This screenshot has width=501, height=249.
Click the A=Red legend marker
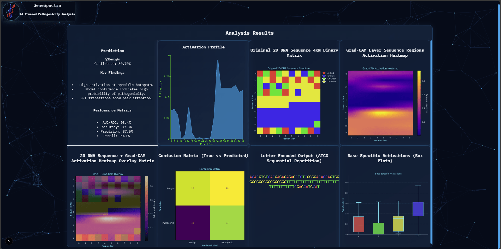click(324, 73)
